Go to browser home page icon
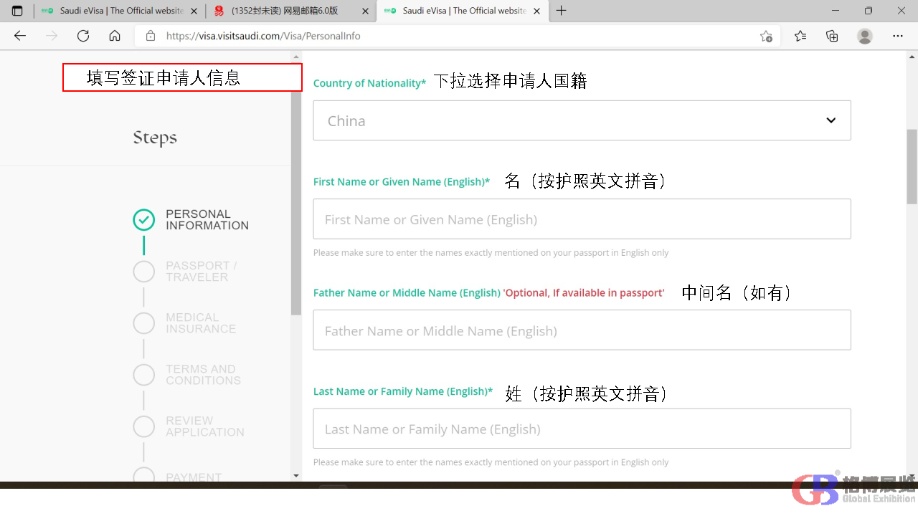Viewport: 918px width, 516px height. tap(115, 36)
